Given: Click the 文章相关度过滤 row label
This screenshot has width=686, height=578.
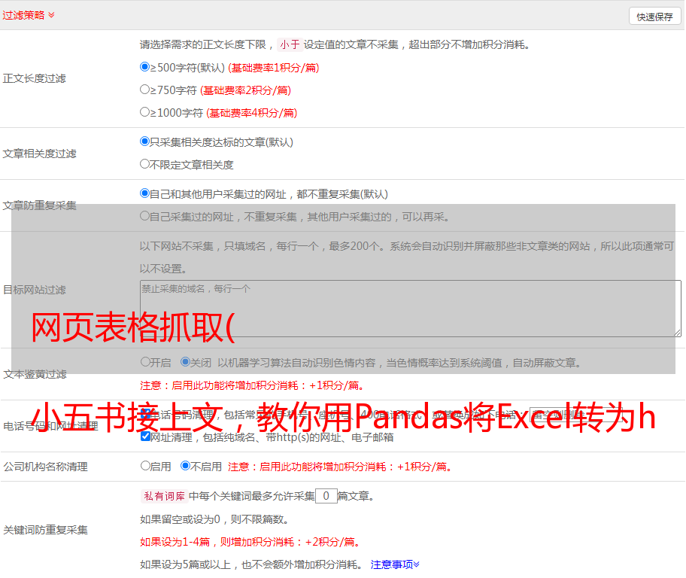Looking at the screenshot, I should pos(39,154).
